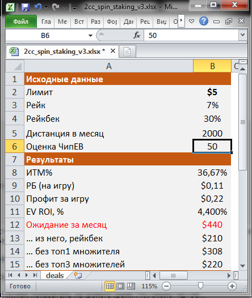252x298 pixels.
Task: Click the vertical scrollbar thumb
Action: 243,122
